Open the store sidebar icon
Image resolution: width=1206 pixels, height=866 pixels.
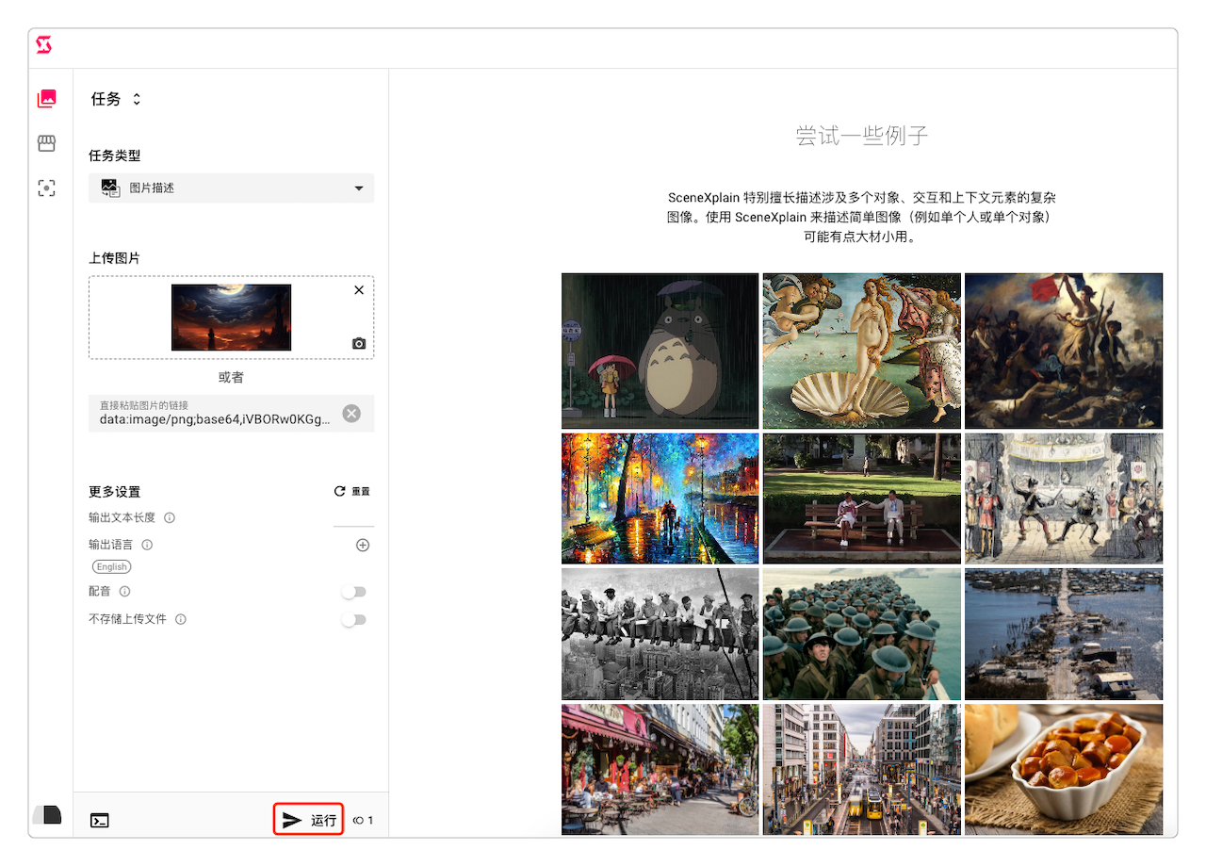point(46,143)
